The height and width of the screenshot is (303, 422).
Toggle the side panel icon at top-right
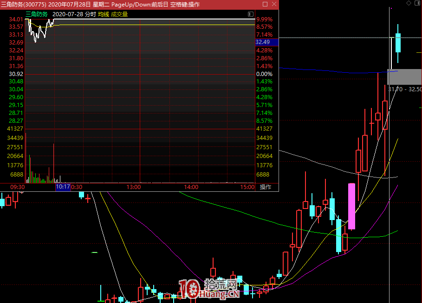[x=416, y=3]
